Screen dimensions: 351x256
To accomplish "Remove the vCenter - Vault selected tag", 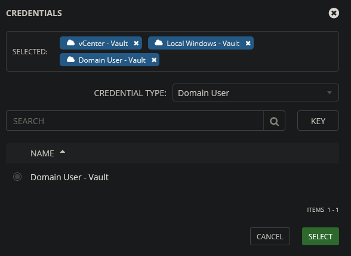I will coord(136,43).
